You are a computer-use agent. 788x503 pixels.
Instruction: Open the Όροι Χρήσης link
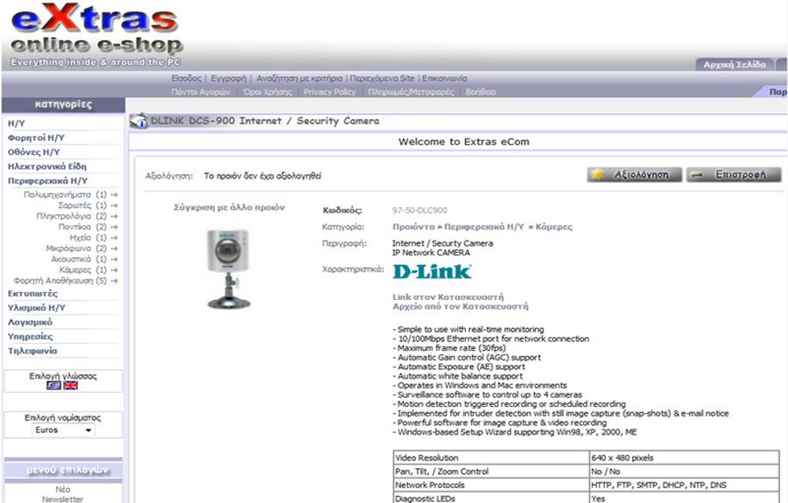(x=267, y=92)
